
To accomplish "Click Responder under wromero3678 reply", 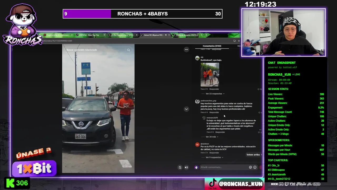I will coord(220,132).
